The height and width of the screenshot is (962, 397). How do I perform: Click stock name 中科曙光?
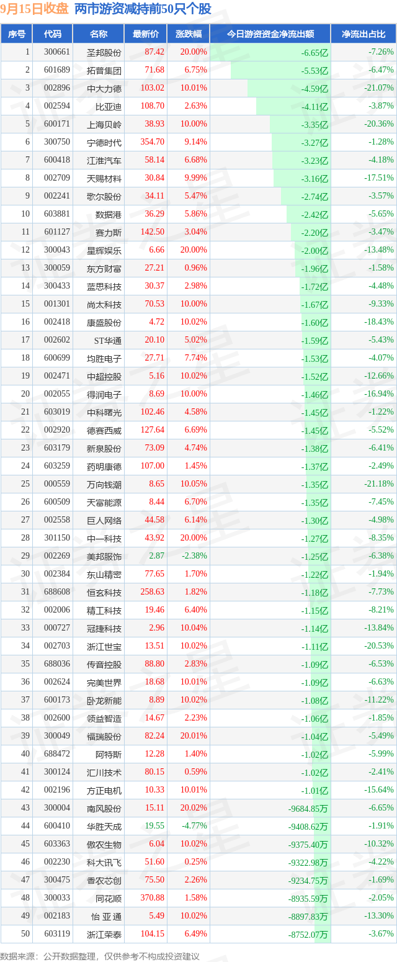coord(104,412)
